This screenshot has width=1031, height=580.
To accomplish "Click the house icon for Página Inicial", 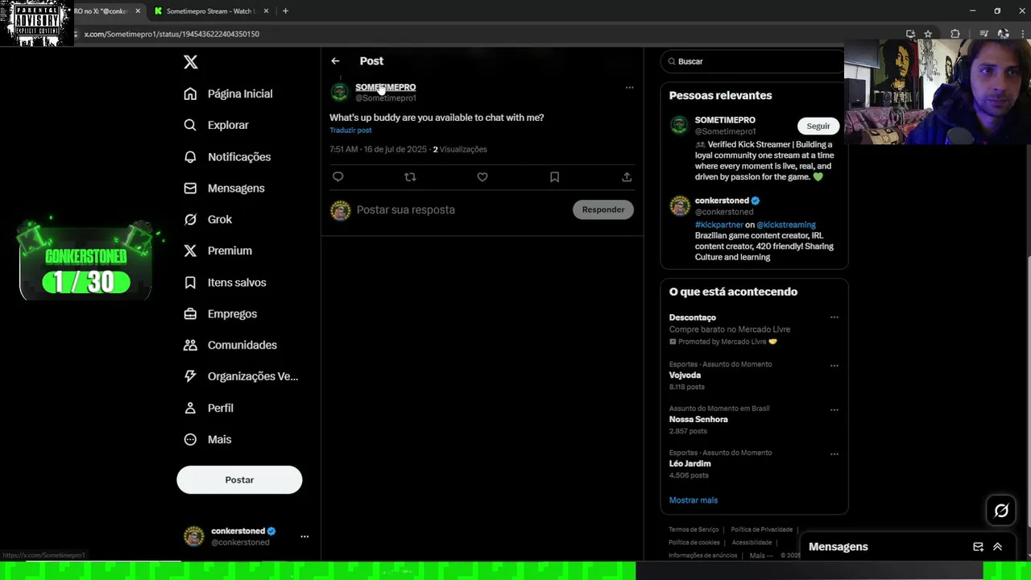I will tap(190, 93).
